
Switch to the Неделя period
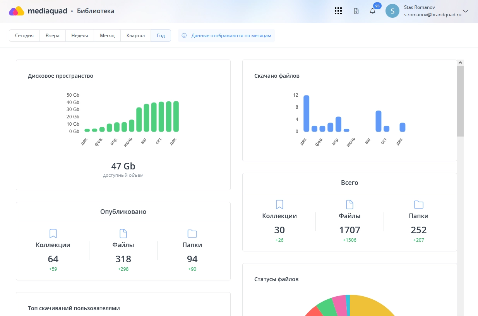80,36
